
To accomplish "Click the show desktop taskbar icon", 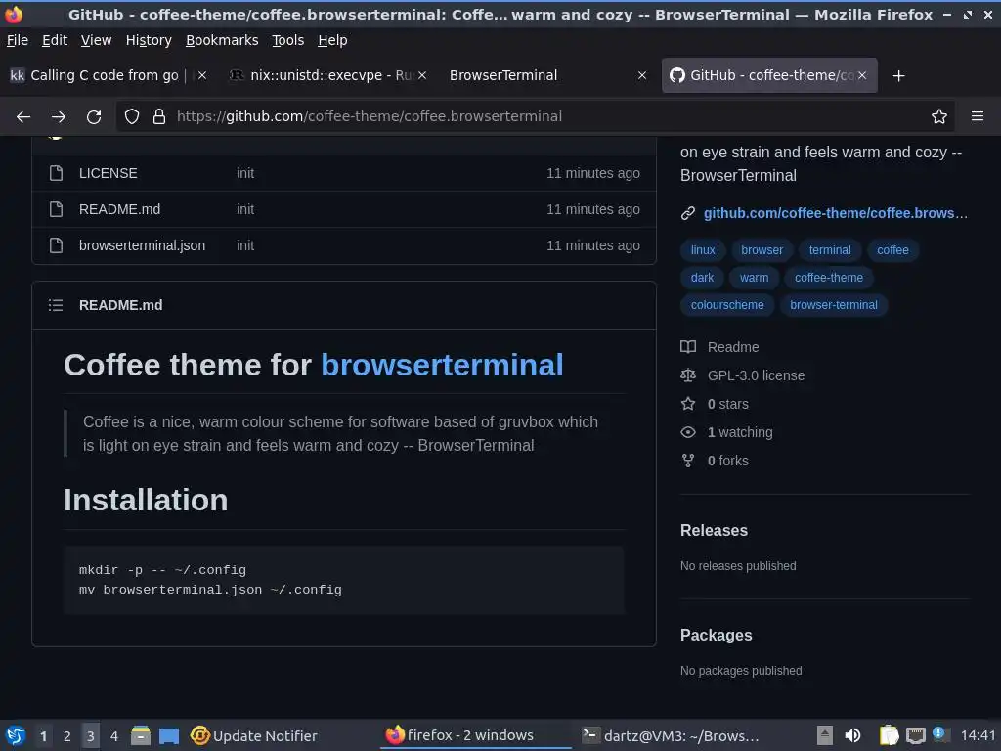I will click(169, 735).
